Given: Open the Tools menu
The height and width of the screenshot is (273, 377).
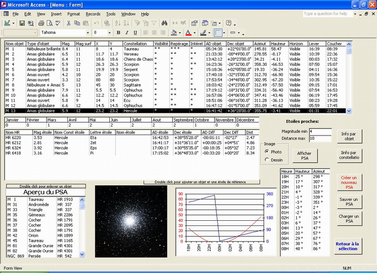Looking at the screenshot, I should point(110,14).
